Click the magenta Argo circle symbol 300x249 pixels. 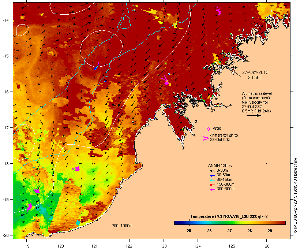(x=208, y=129)
